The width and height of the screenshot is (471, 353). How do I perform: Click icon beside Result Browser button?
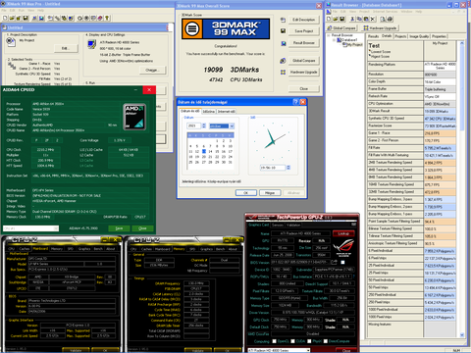pyautogui.click(x=283, y=43)
